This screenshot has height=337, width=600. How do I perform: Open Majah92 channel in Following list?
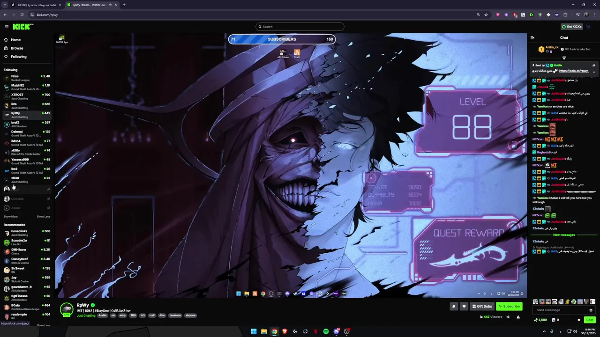[27, 87]
